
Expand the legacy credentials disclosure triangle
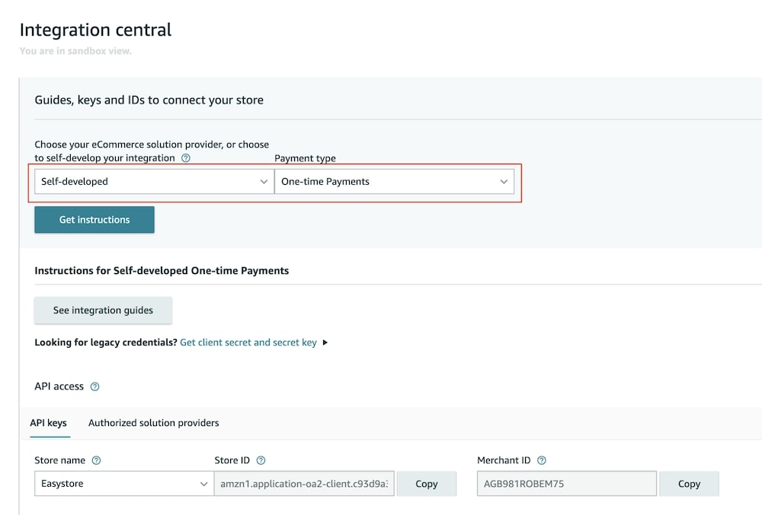coord(325,342)
